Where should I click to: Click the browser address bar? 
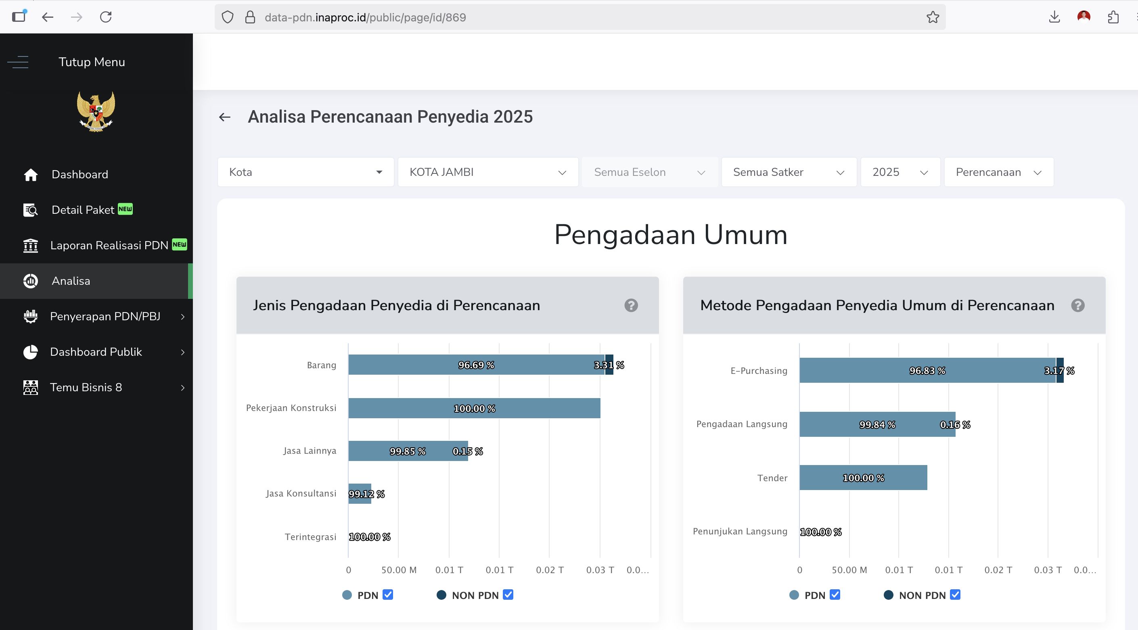pyautogui.click(x=530, y=17)
